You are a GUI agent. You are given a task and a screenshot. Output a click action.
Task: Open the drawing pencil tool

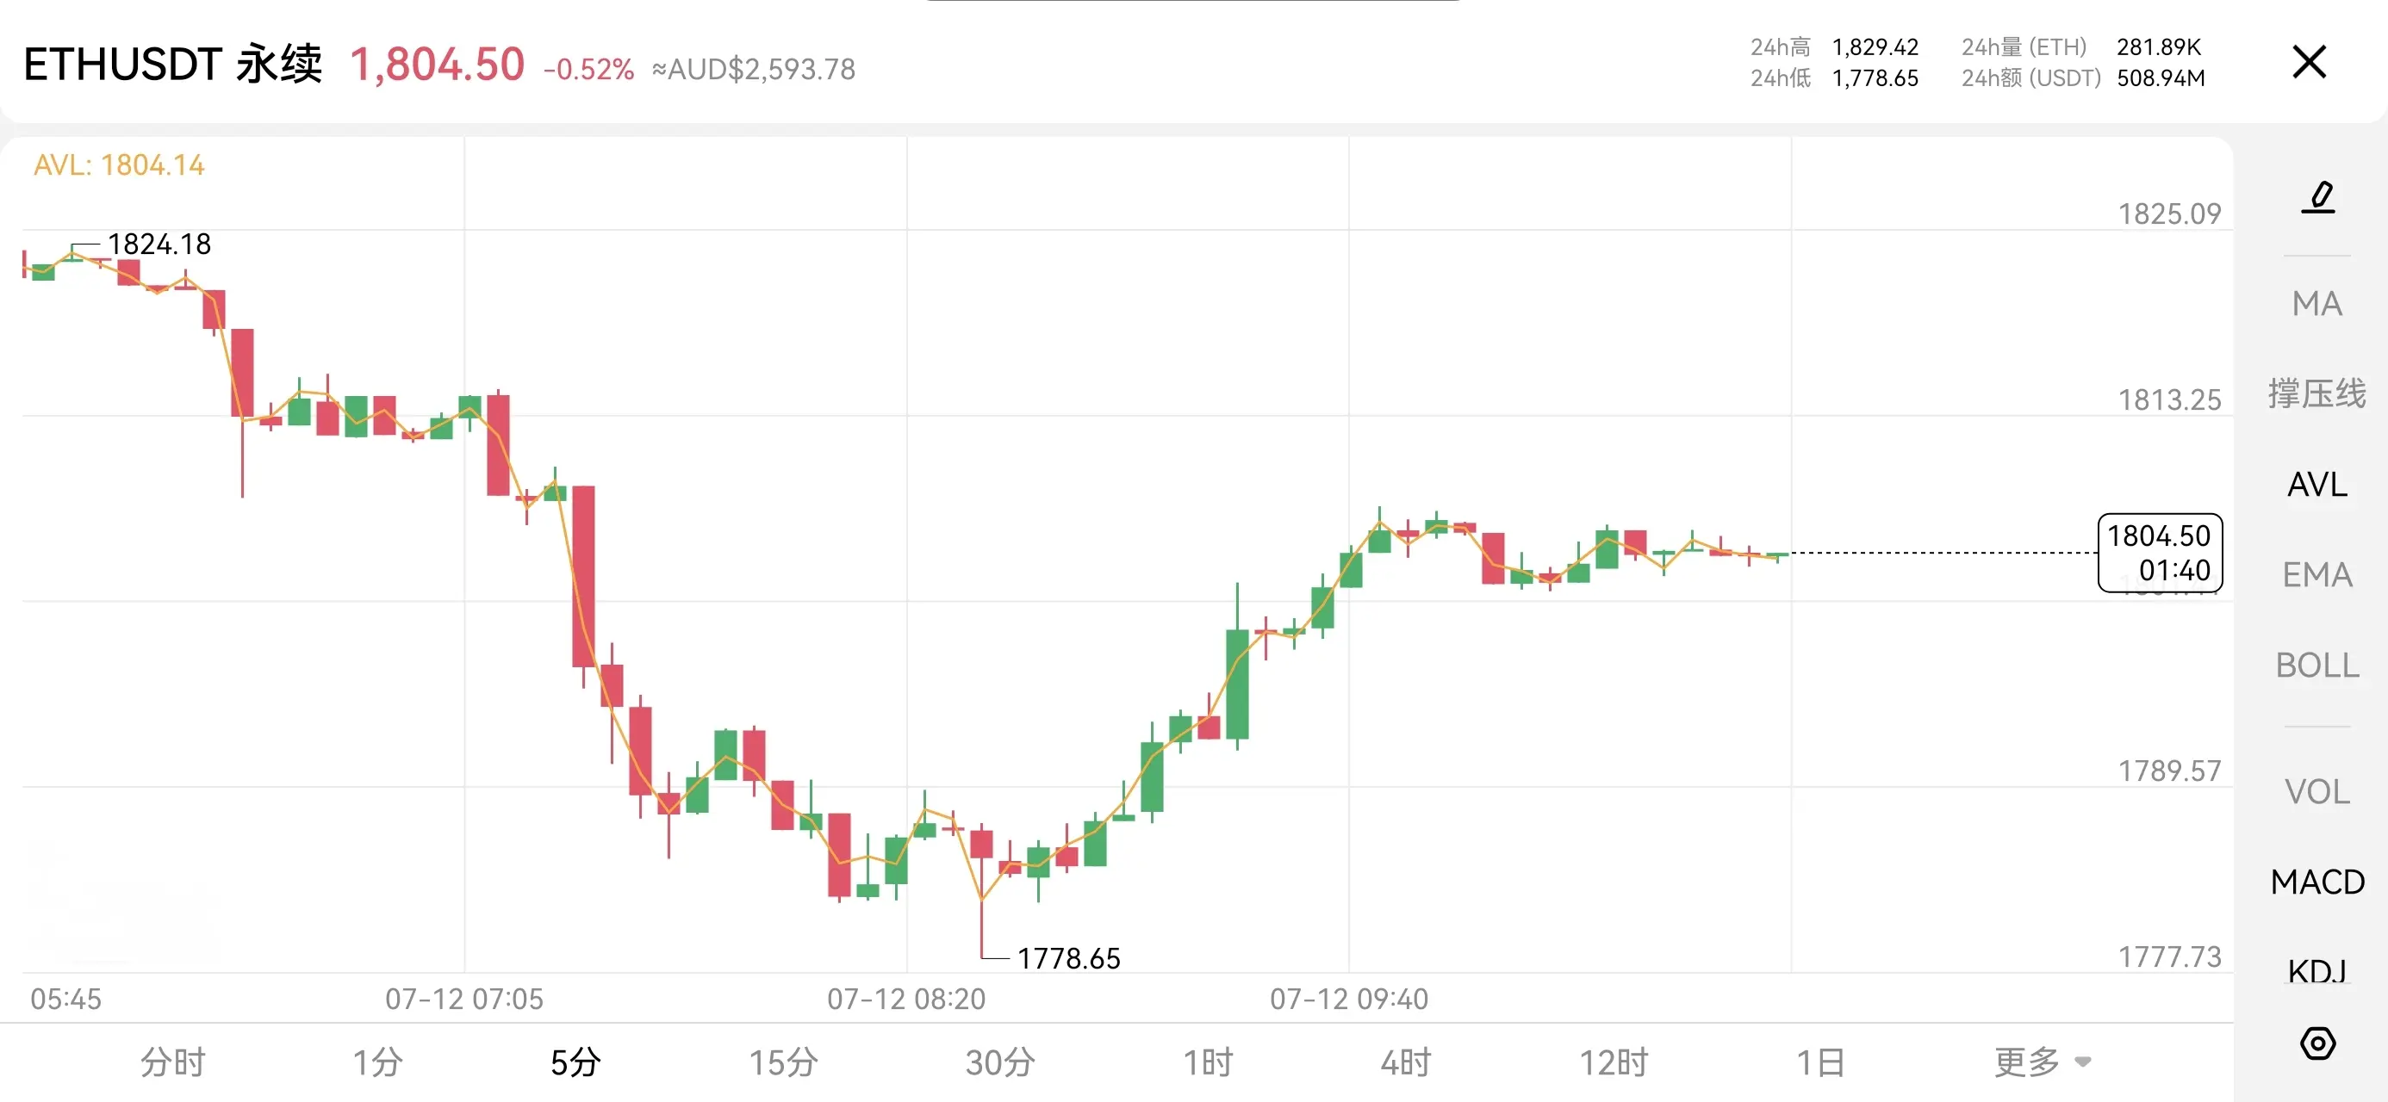point(2316,196)
